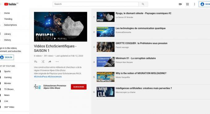Screen dimensions: 210x114
Task: Click the Sign In button in top right
Action: (x=205, y=4)
